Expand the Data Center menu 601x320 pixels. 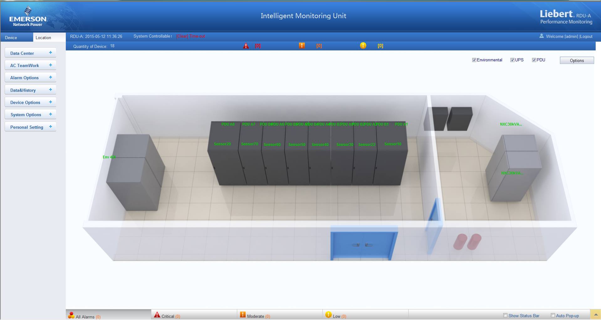[x=30, y=53]
